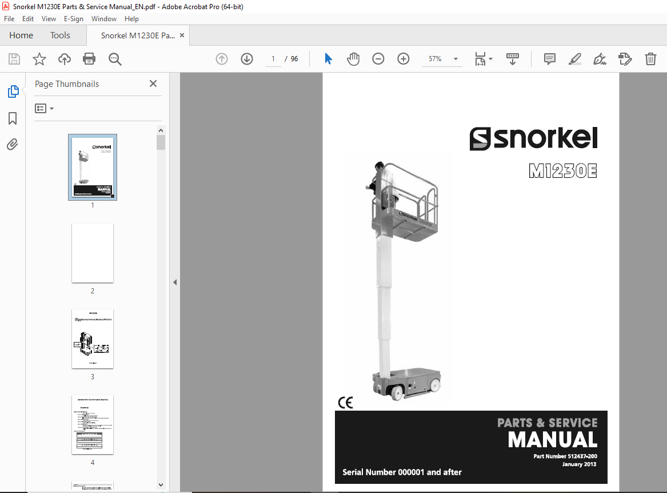
Task: Open the Window menu
Action: (104, 19)
